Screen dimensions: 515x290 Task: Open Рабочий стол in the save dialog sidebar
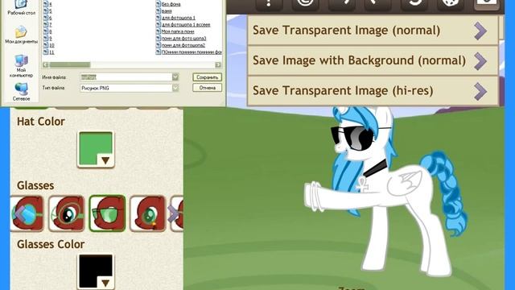pos(22,8)
